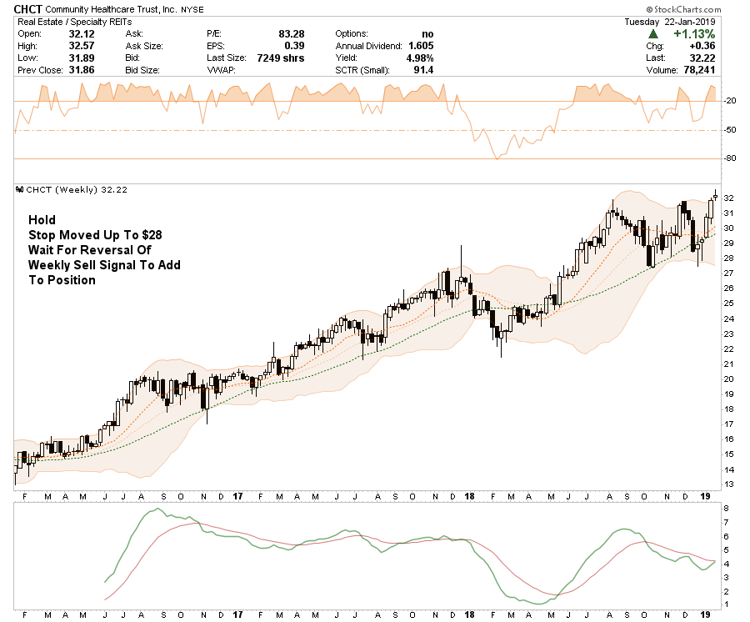Viewport: 750px width, 622px height.
Task: Click the Low value 31.89
Action: coord(82,58)
